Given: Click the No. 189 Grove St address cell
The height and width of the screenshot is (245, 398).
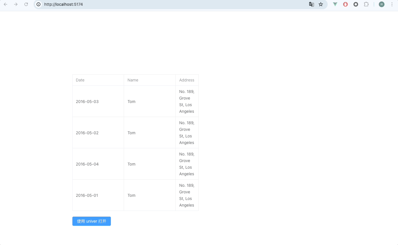Looking at the screenshot, I should 187,101.
